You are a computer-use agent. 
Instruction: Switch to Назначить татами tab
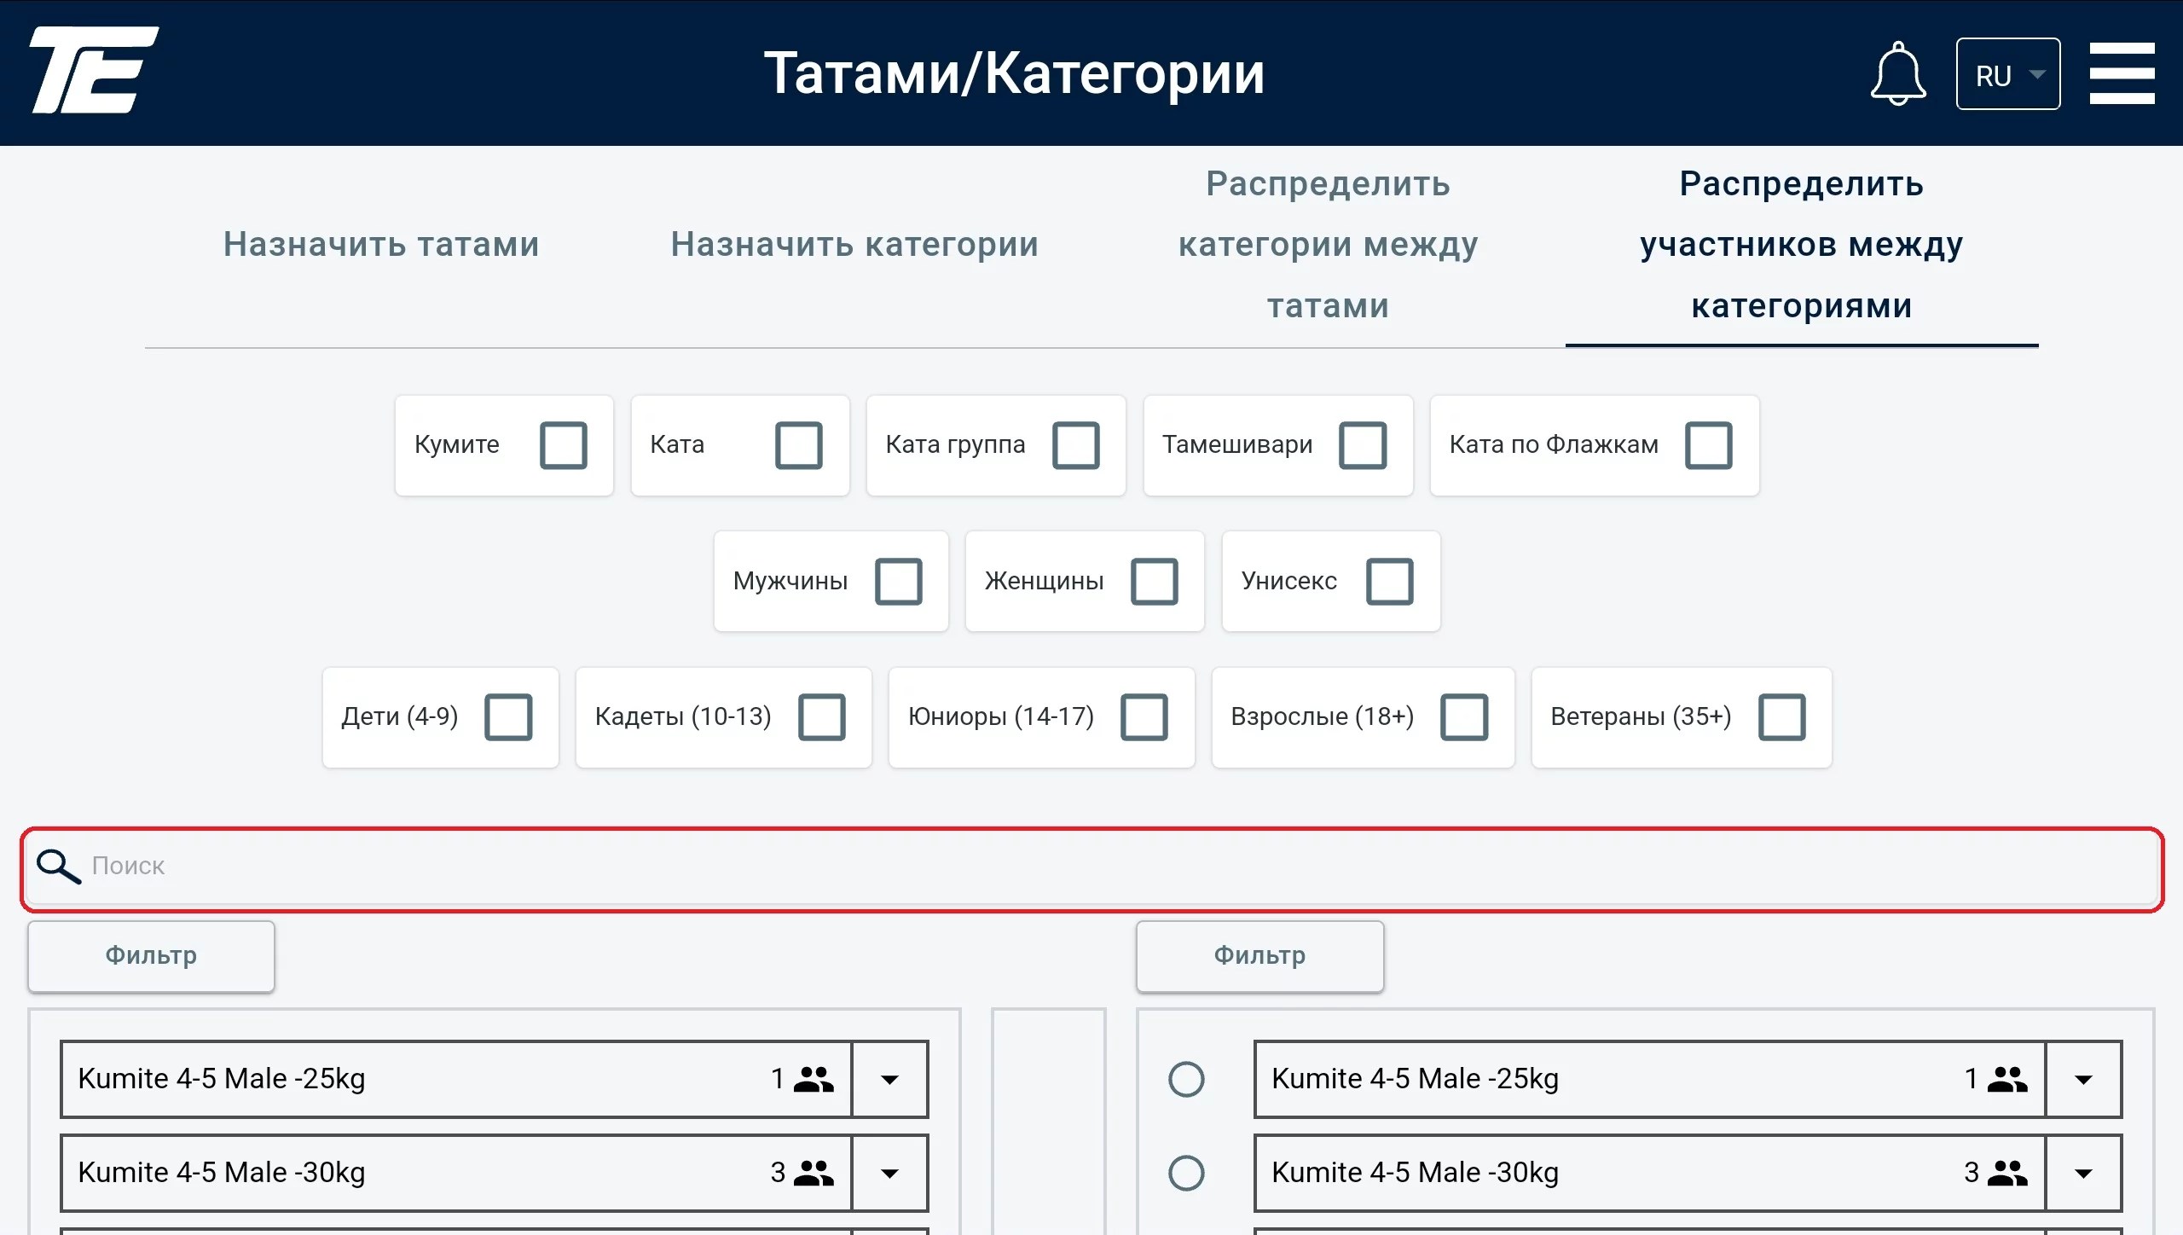click(381, 245)
